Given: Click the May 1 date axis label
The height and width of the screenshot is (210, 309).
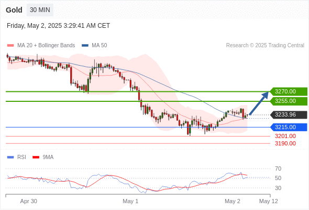Looking at the screenshot, I should pos(130,201).
